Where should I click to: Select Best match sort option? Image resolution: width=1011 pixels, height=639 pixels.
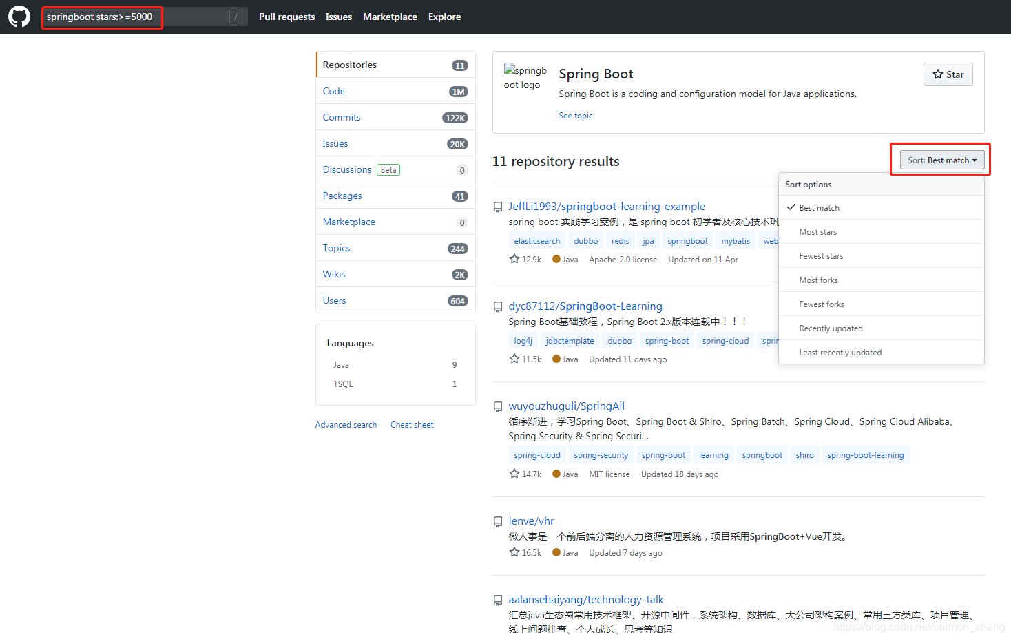click(881, 207)
